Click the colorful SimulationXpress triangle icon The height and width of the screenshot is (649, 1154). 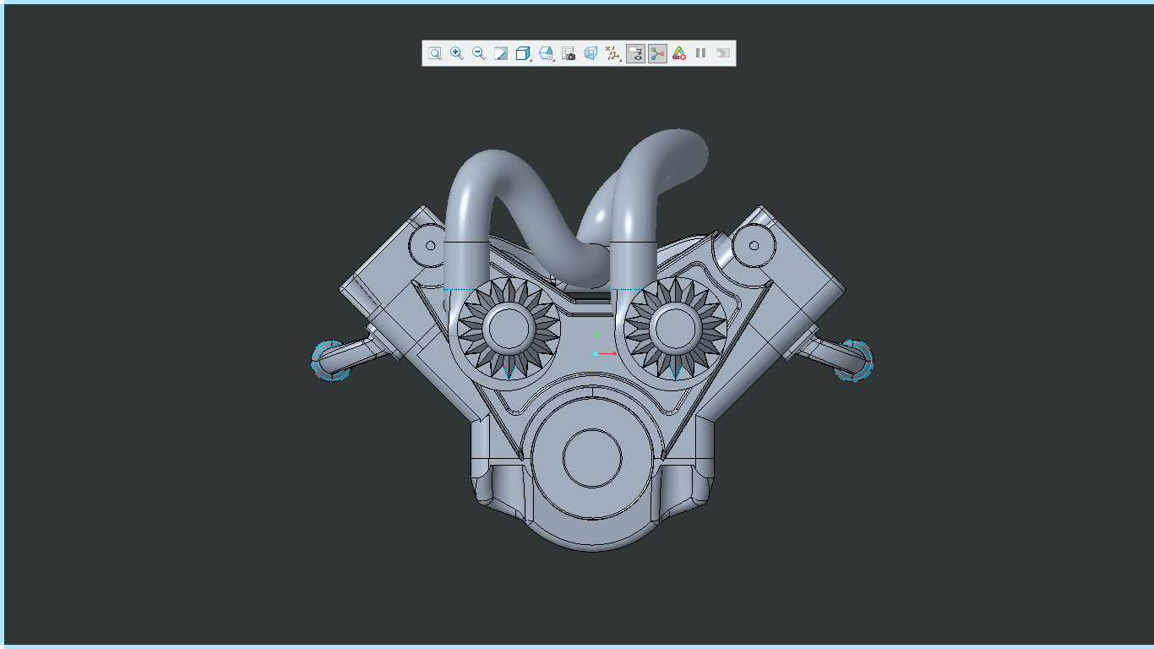coord(678,52)
